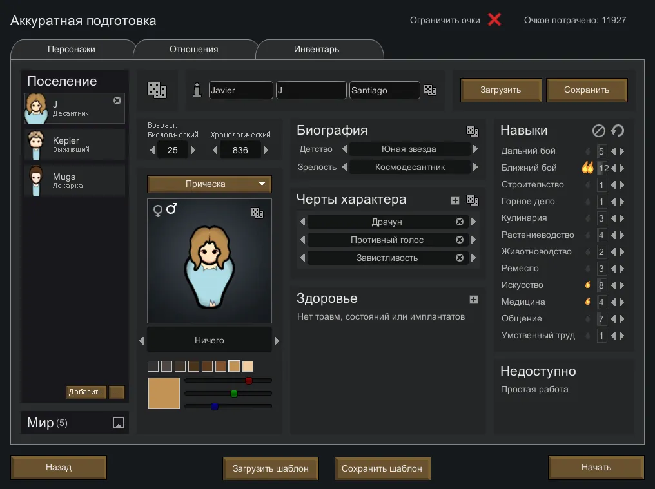655x489 pixels.
Task: Randomize biography with the dice icon
Action: pyautogui.click(x=473, y=131)
